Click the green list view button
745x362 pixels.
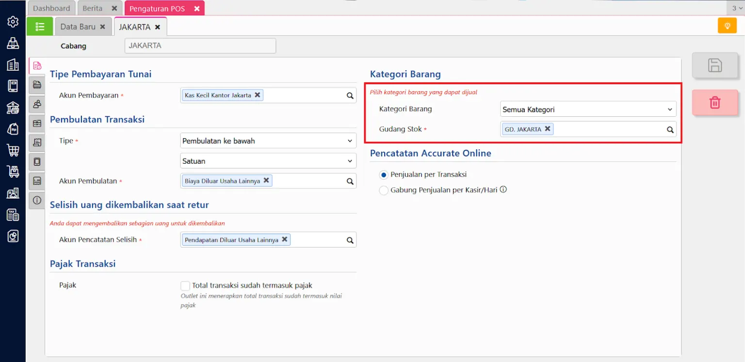click(40, 26)
